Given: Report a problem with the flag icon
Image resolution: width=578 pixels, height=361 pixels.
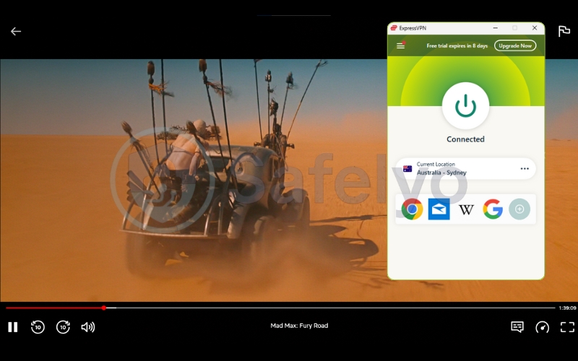Looking at the screenshot, I should point(564,31).
